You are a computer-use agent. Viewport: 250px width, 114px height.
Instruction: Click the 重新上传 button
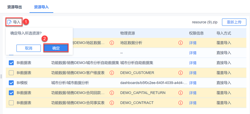pos(234,22)
